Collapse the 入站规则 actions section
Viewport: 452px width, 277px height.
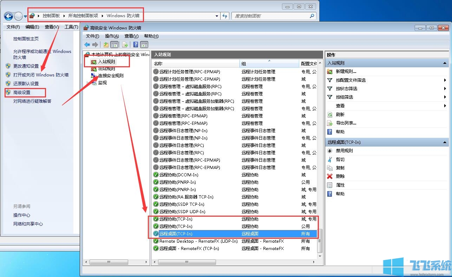click(x=445, y=62)
